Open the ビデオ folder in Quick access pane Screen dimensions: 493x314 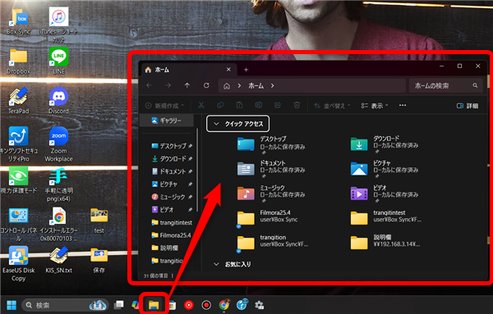[x=385, y=193]
